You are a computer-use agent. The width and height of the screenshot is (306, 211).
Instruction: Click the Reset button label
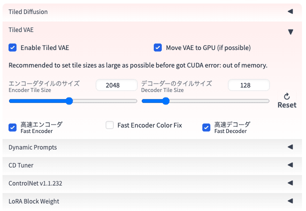pos(287,105)
